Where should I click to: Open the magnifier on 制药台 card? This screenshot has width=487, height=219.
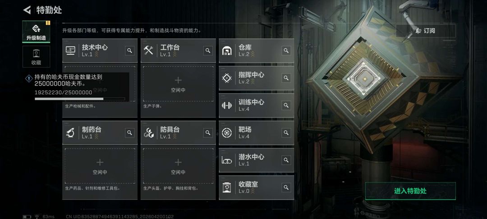click(130, 133)
